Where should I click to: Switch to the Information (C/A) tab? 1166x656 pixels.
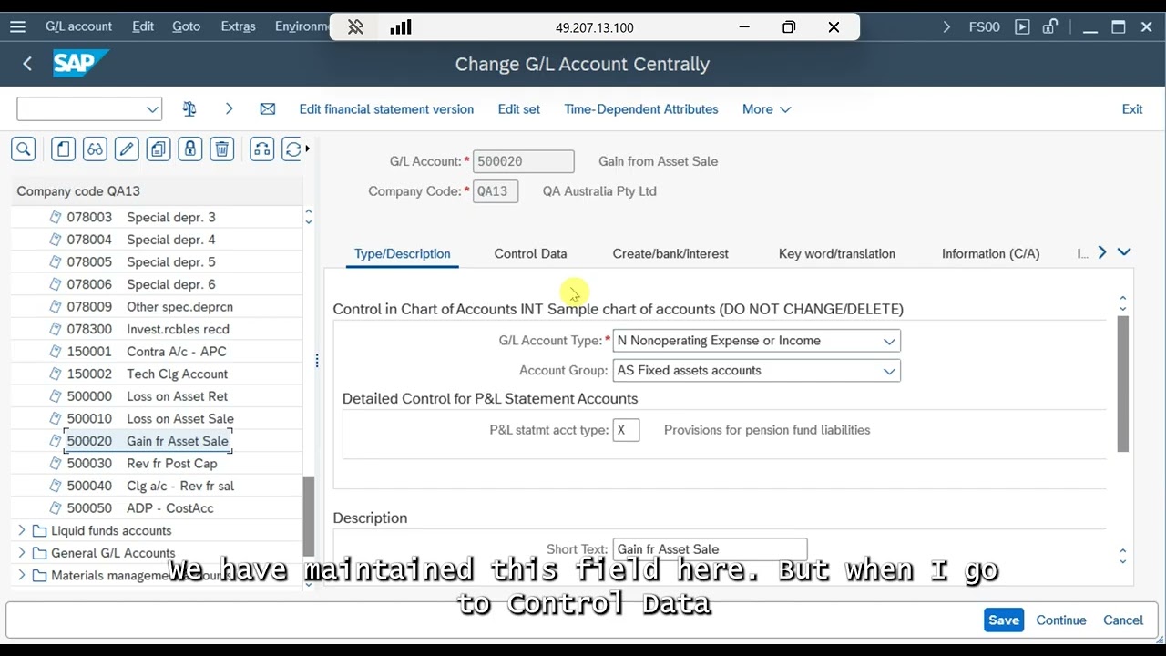[990, 254]
